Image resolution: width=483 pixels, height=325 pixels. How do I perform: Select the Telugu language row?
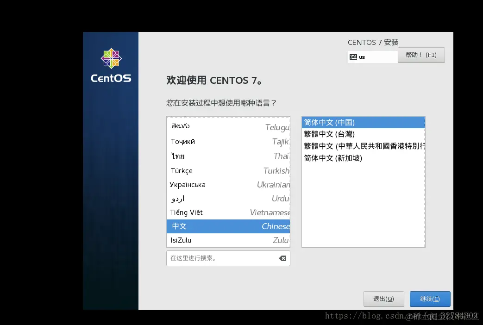point(228,126)
